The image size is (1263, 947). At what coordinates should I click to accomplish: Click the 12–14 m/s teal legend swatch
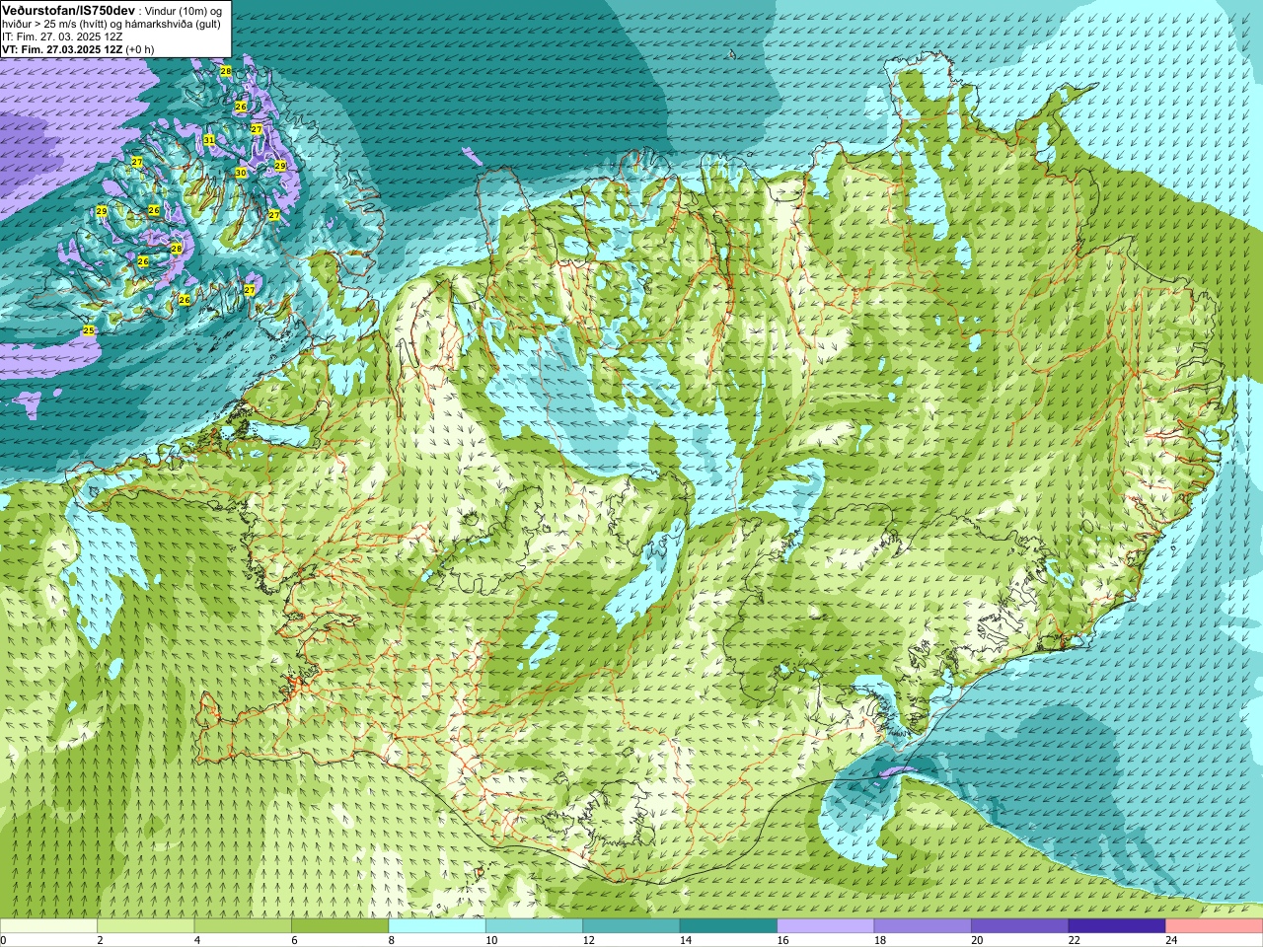click(631, 926)
